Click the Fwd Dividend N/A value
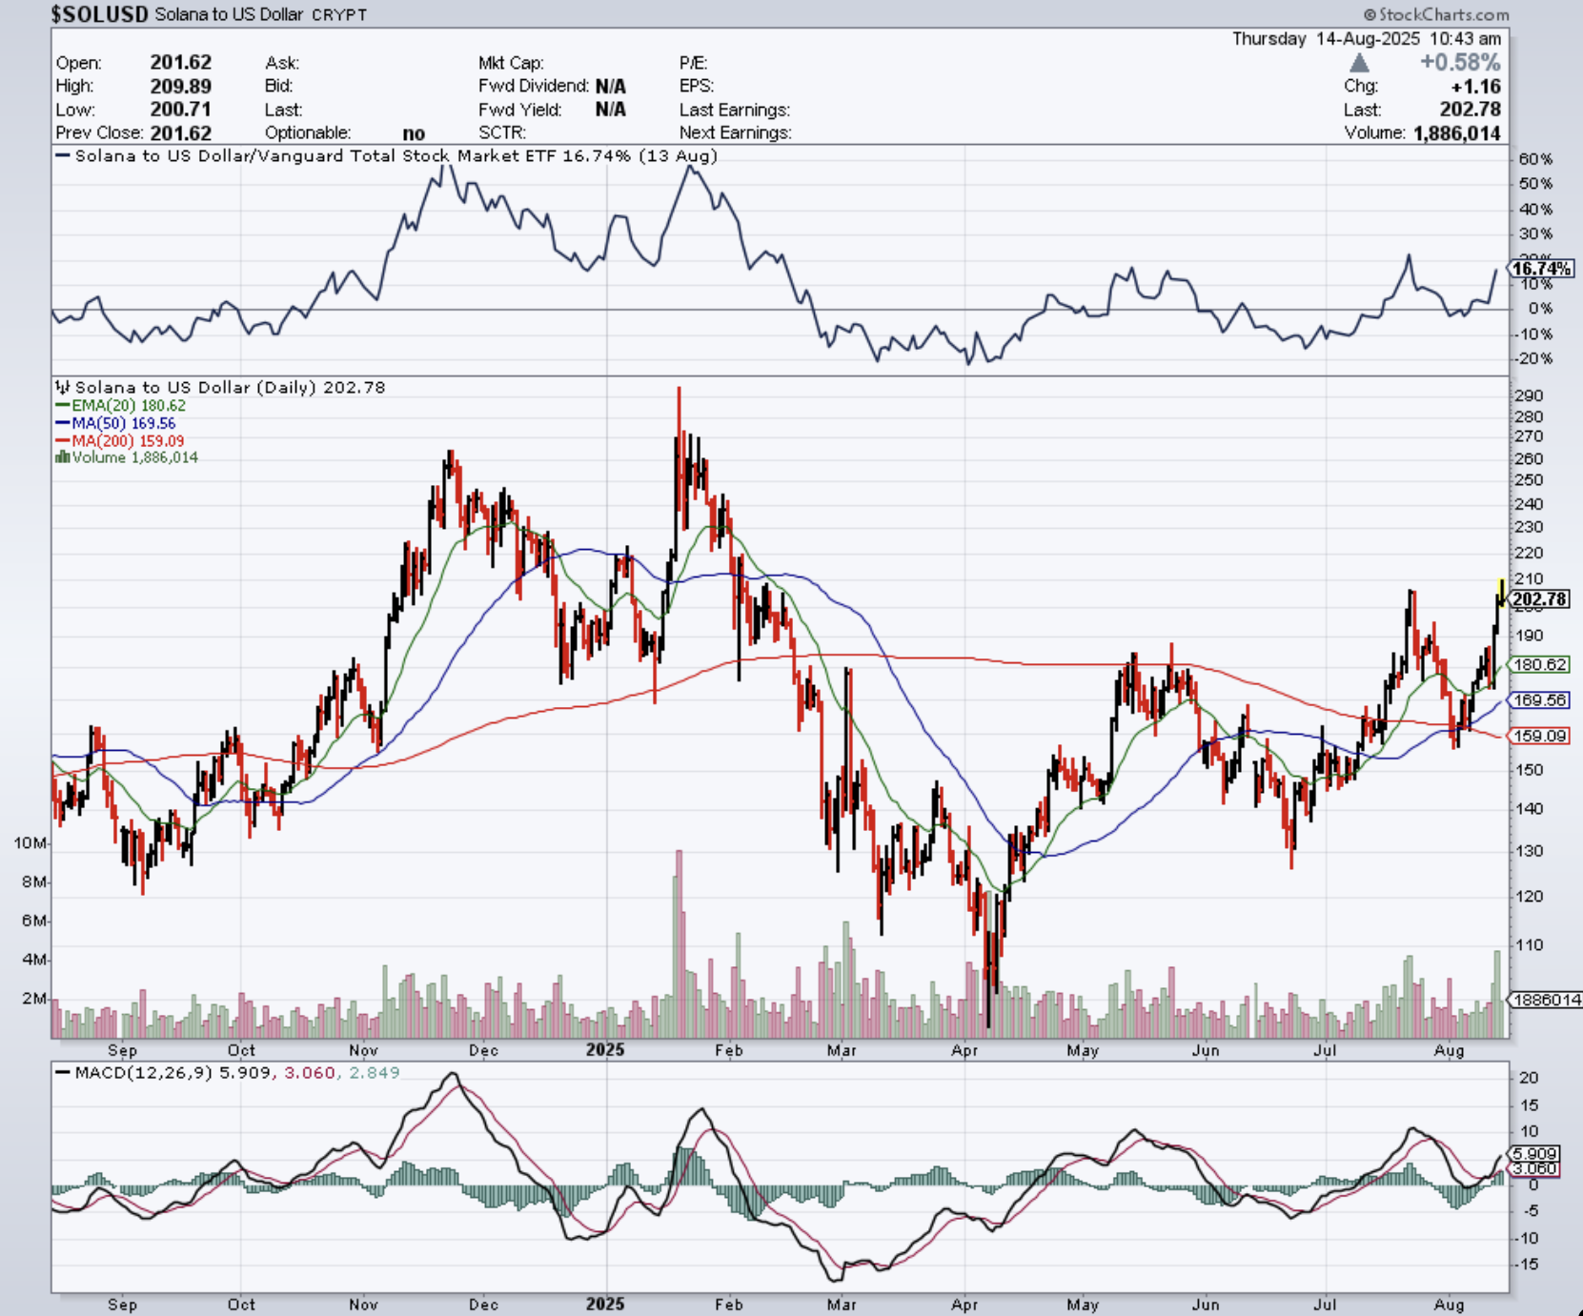This screenshot has height=1316, width=1583. click(x=611, y=86)
